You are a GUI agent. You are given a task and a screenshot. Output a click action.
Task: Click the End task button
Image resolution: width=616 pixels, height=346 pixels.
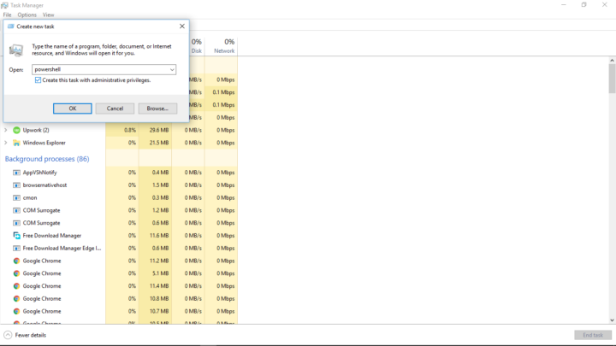coord(593,335)
